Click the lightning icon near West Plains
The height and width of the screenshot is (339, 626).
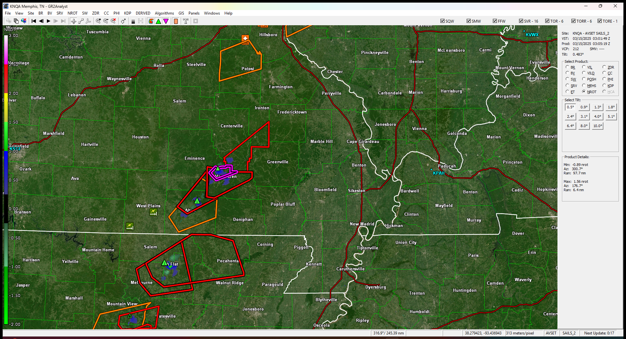(153, 212)
